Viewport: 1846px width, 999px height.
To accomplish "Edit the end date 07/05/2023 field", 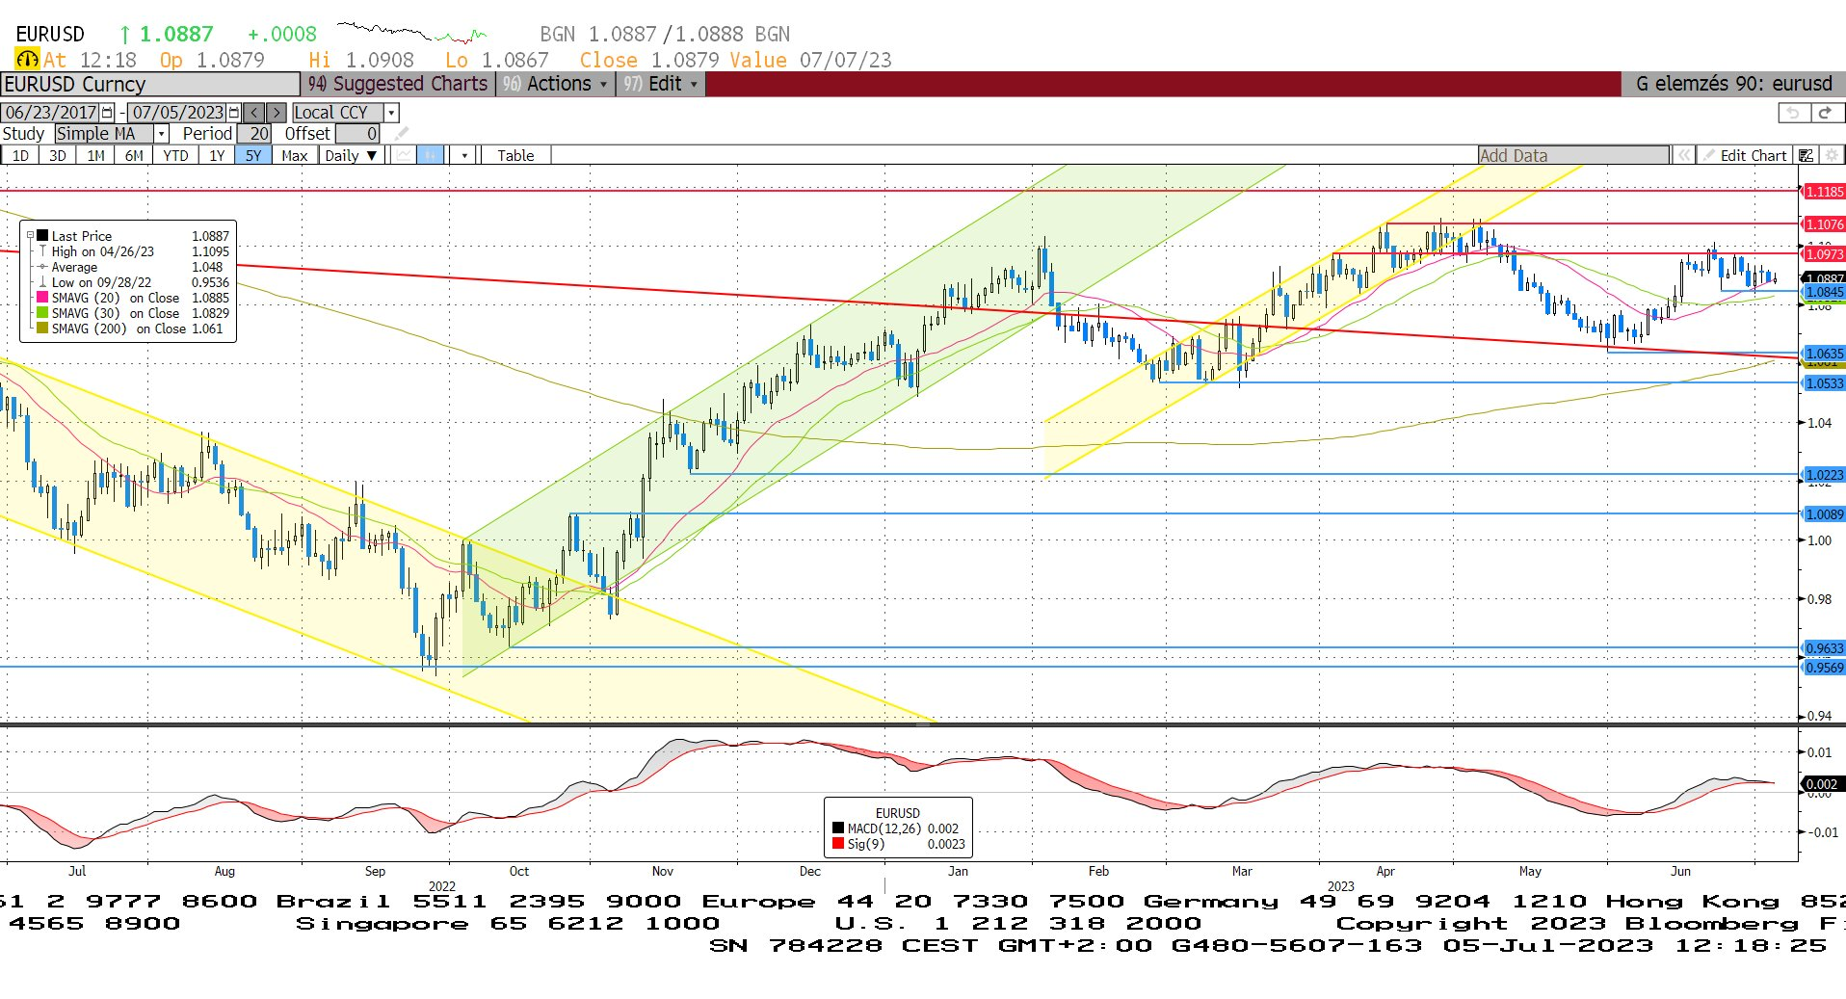I will [x=177, y=113].
